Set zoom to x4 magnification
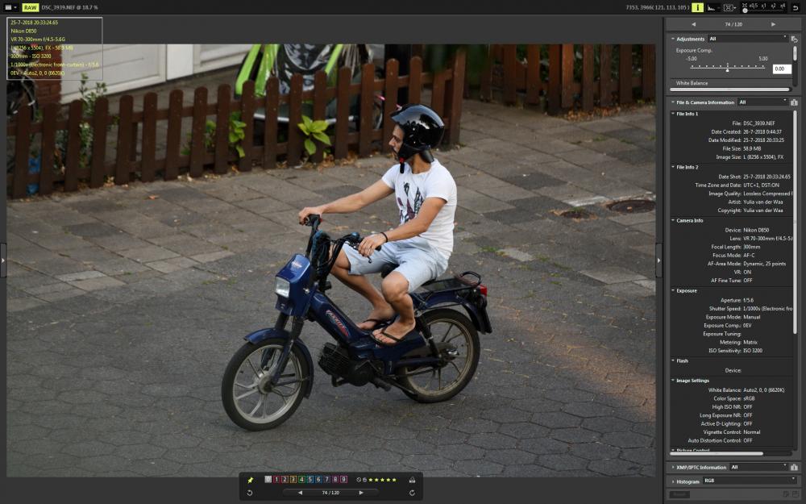The image size is (806, 504). coord(783,6)
